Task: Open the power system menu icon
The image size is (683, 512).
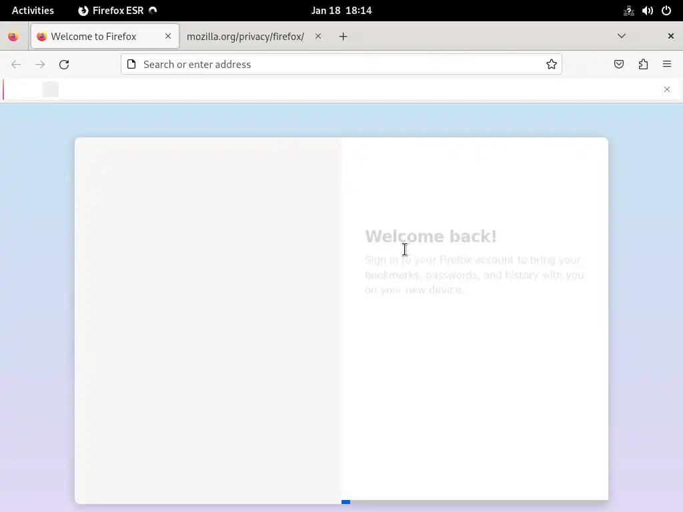Action: point(666,11)
